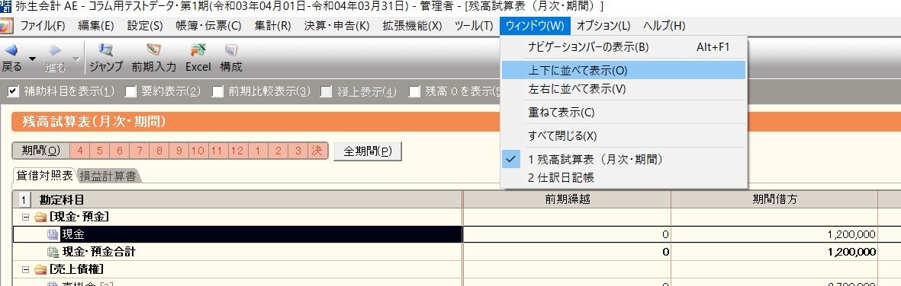Select month 12 in period bar

237,151
